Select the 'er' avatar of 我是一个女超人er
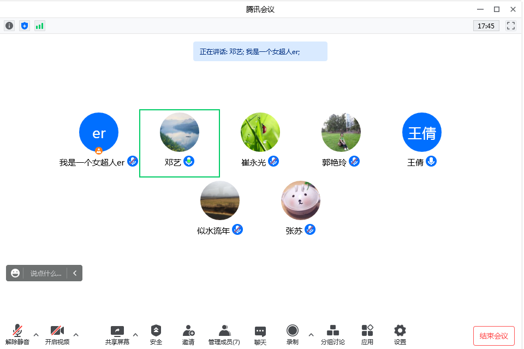The height and width of the screenshot is (349, 524). click(99, 132)
